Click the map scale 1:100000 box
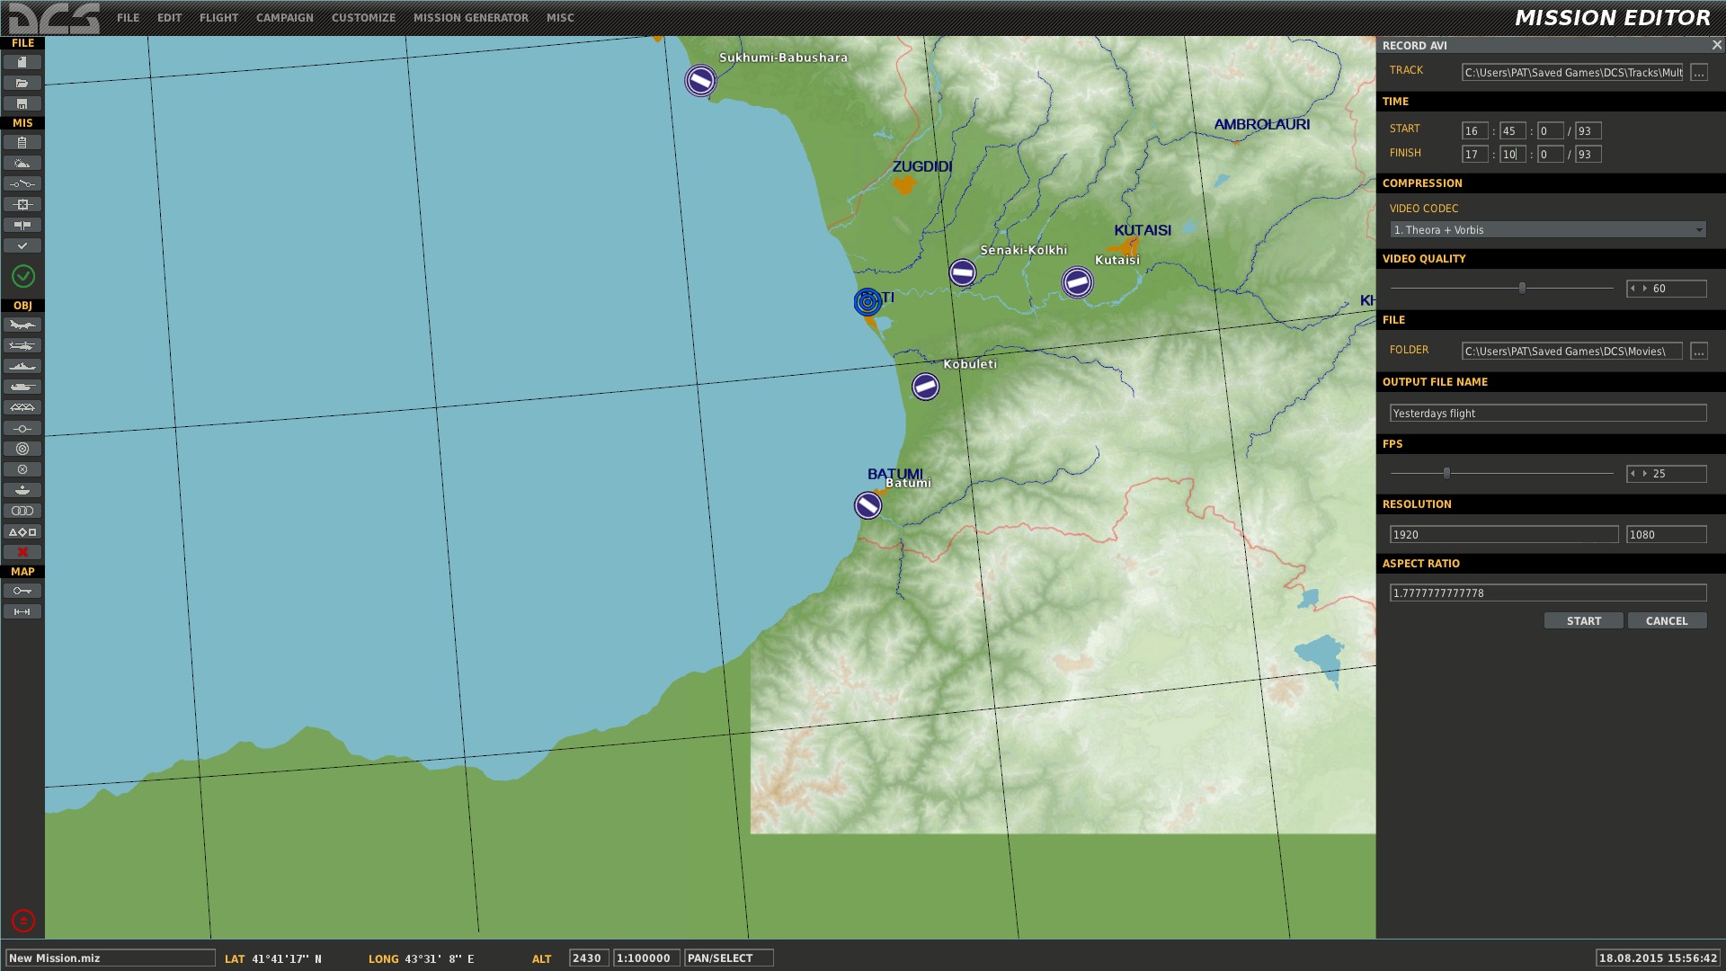 click(645, 958)
